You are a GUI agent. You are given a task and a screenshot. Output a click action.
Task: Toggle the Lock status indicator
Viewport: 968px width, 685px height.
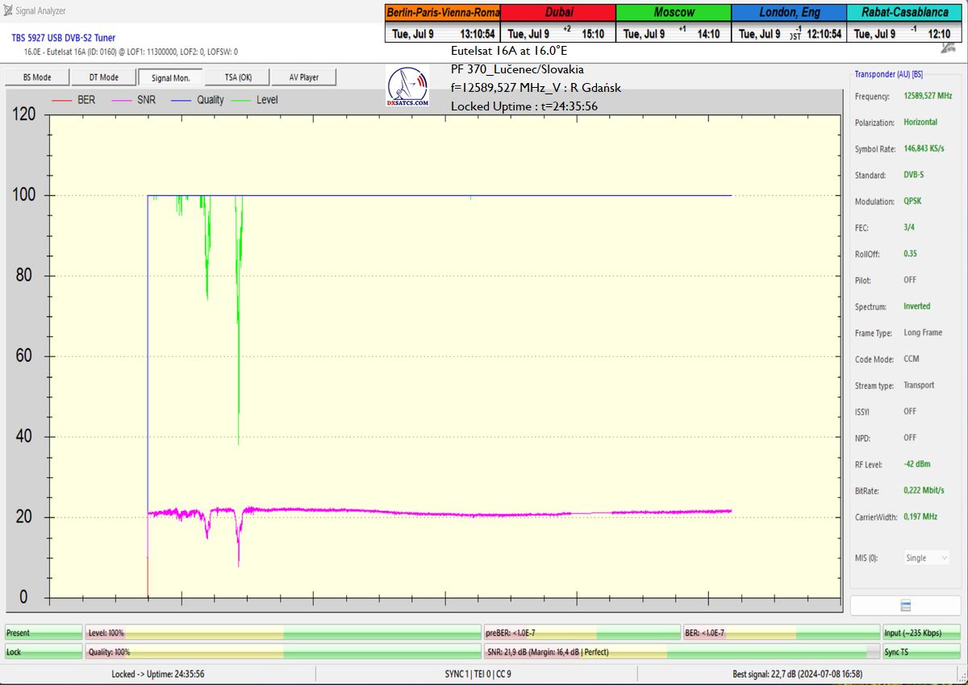point(44,652)
